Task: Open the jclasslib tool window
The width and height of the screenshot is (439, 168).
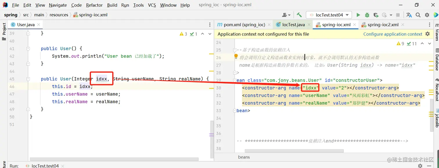Action: (437, 119)
